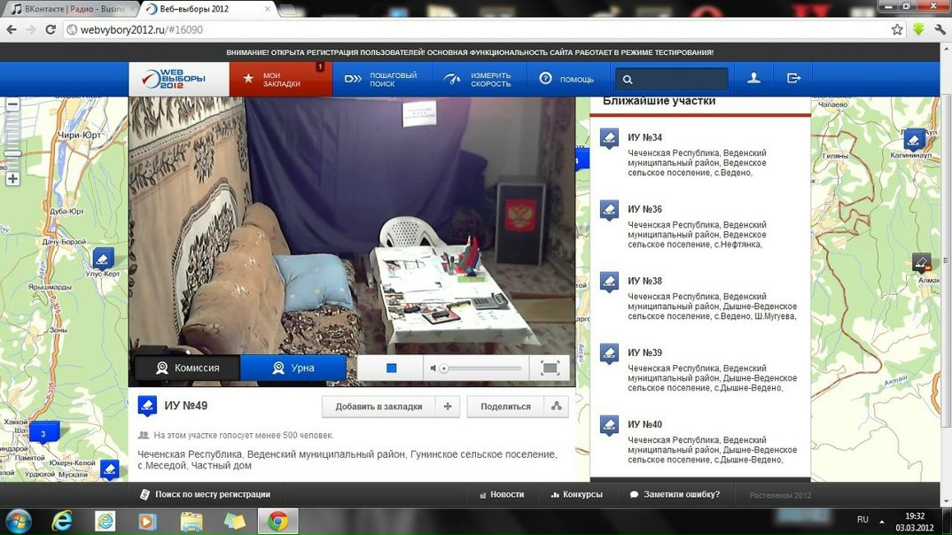952x535 pixels.
Task: Open the Пошаговый поиск menu item
Action: pos(382,80)
